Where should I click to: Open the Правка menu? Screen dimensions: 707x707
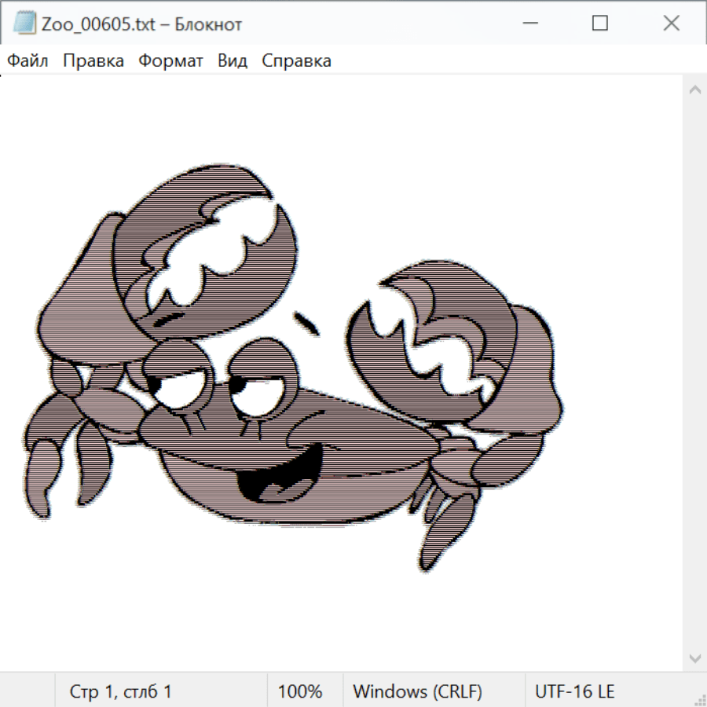point(93,61)
